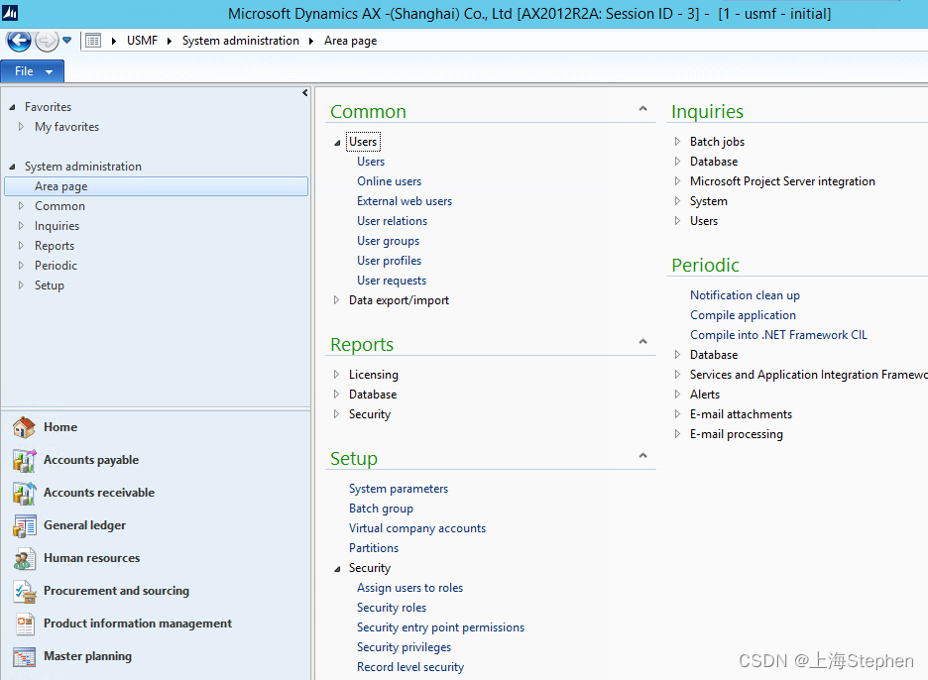This screenshot has height=680, width=928.
Task: Open Virtual company accounts link
Action: click(417, 528)
